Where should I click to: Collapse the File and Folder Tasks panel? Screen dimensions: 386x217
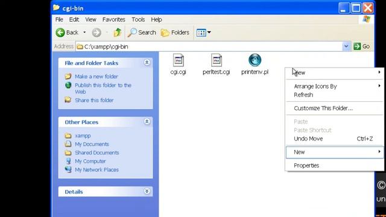click(147, 63)
